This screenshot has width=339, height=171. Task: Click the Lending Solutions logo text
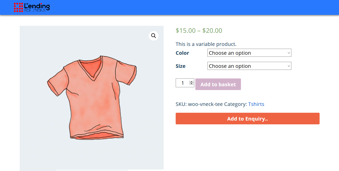tap(37, 7)
